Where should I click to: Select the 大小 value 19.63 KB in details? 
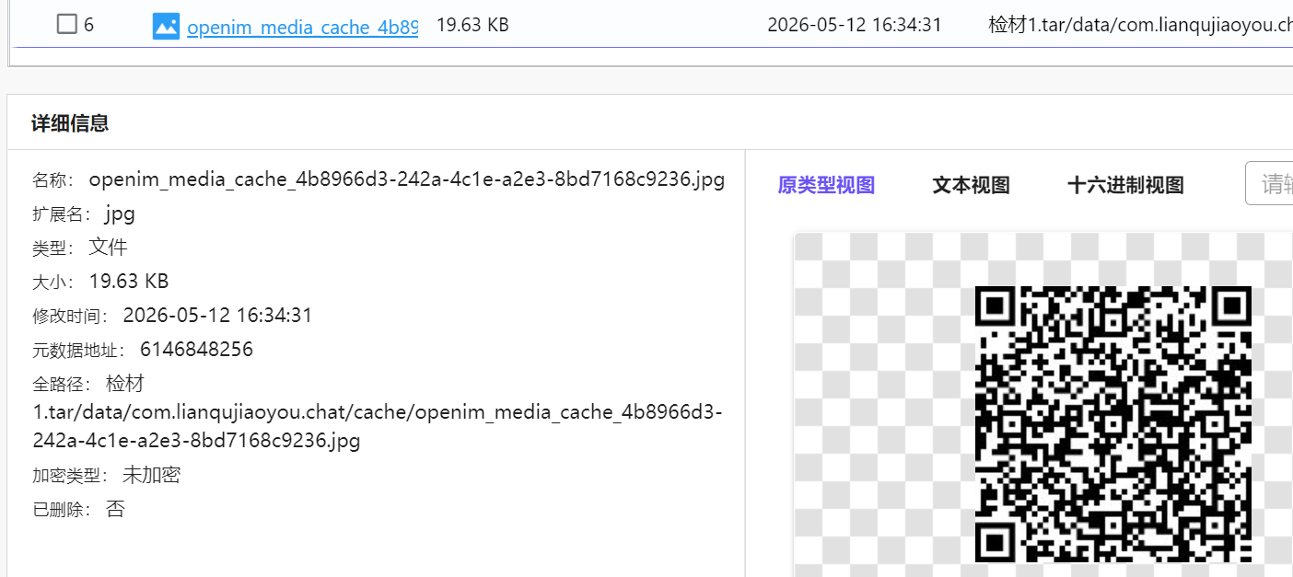click(x=129, y=281)
